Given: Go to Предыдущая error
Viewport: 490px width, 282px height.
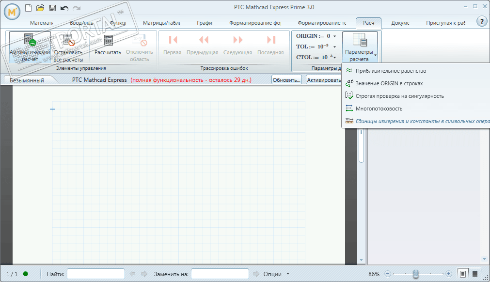Looking at the screenshot, I should [203, 45].
